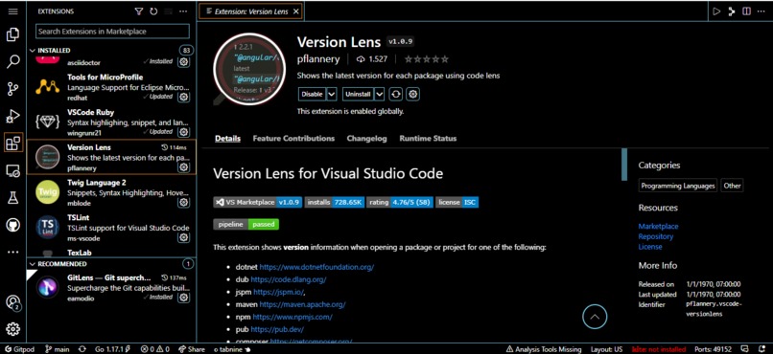The width and height of the screenshot is (773, 354).
Task: Focus the Search Extensions in Marketplace field
Action: (x=112, y=31)
